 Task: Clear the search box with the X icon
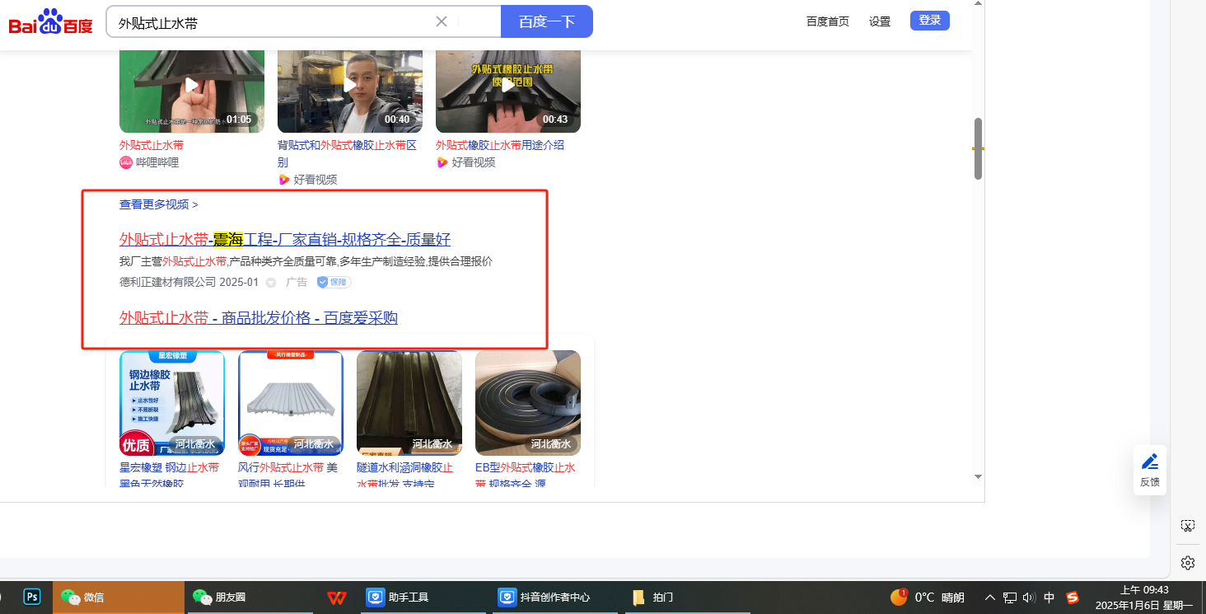442,21
